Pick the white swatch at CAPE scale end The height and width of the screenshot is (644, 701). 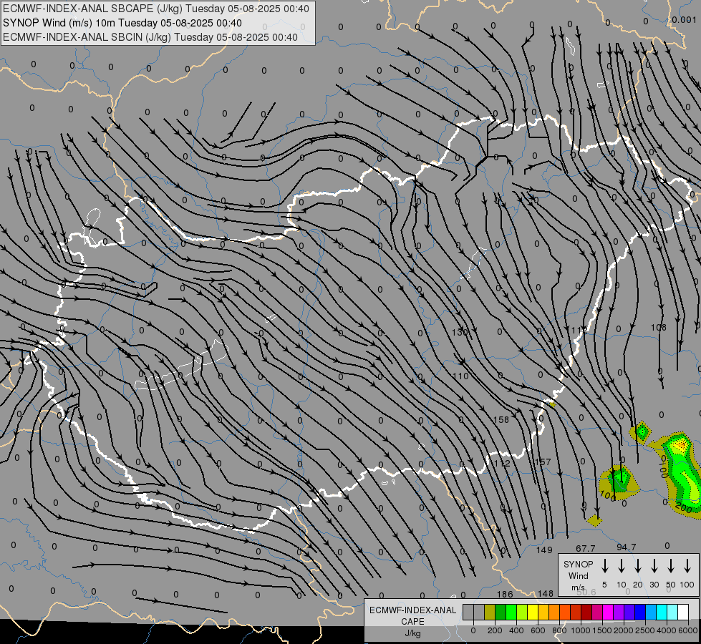click(x=682, y=613)
